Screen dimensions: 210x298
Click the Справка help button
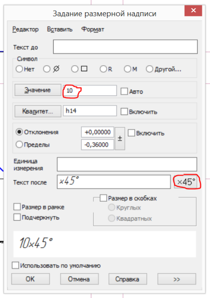(x=128, y=279)
